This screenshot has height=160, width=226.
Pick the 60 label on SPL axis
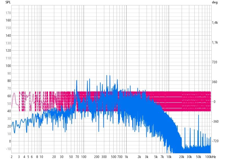point(9,96)
